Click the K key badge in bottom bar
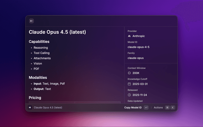 coord(173,108)
